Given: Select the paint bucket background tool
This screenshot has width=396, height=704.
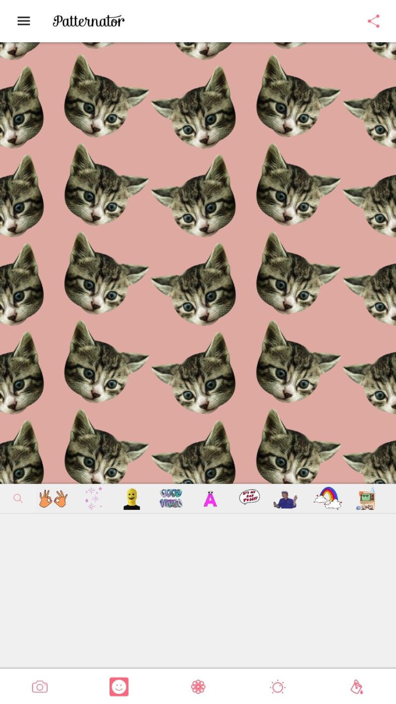Looking at the screenshot, I should [356, 687].
